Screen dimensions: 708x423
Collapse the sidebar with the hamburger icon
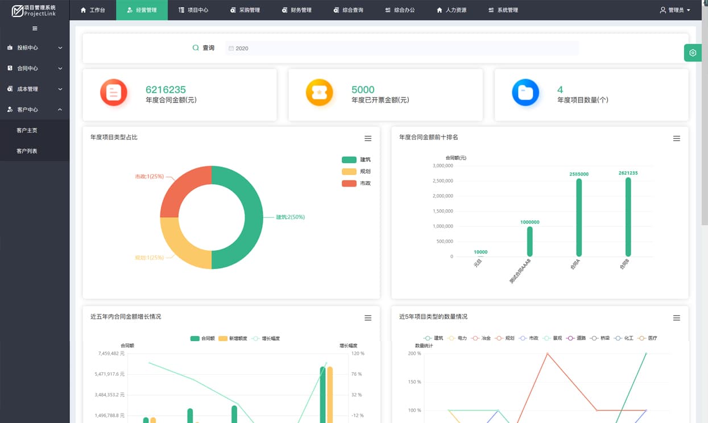point(35,28)
